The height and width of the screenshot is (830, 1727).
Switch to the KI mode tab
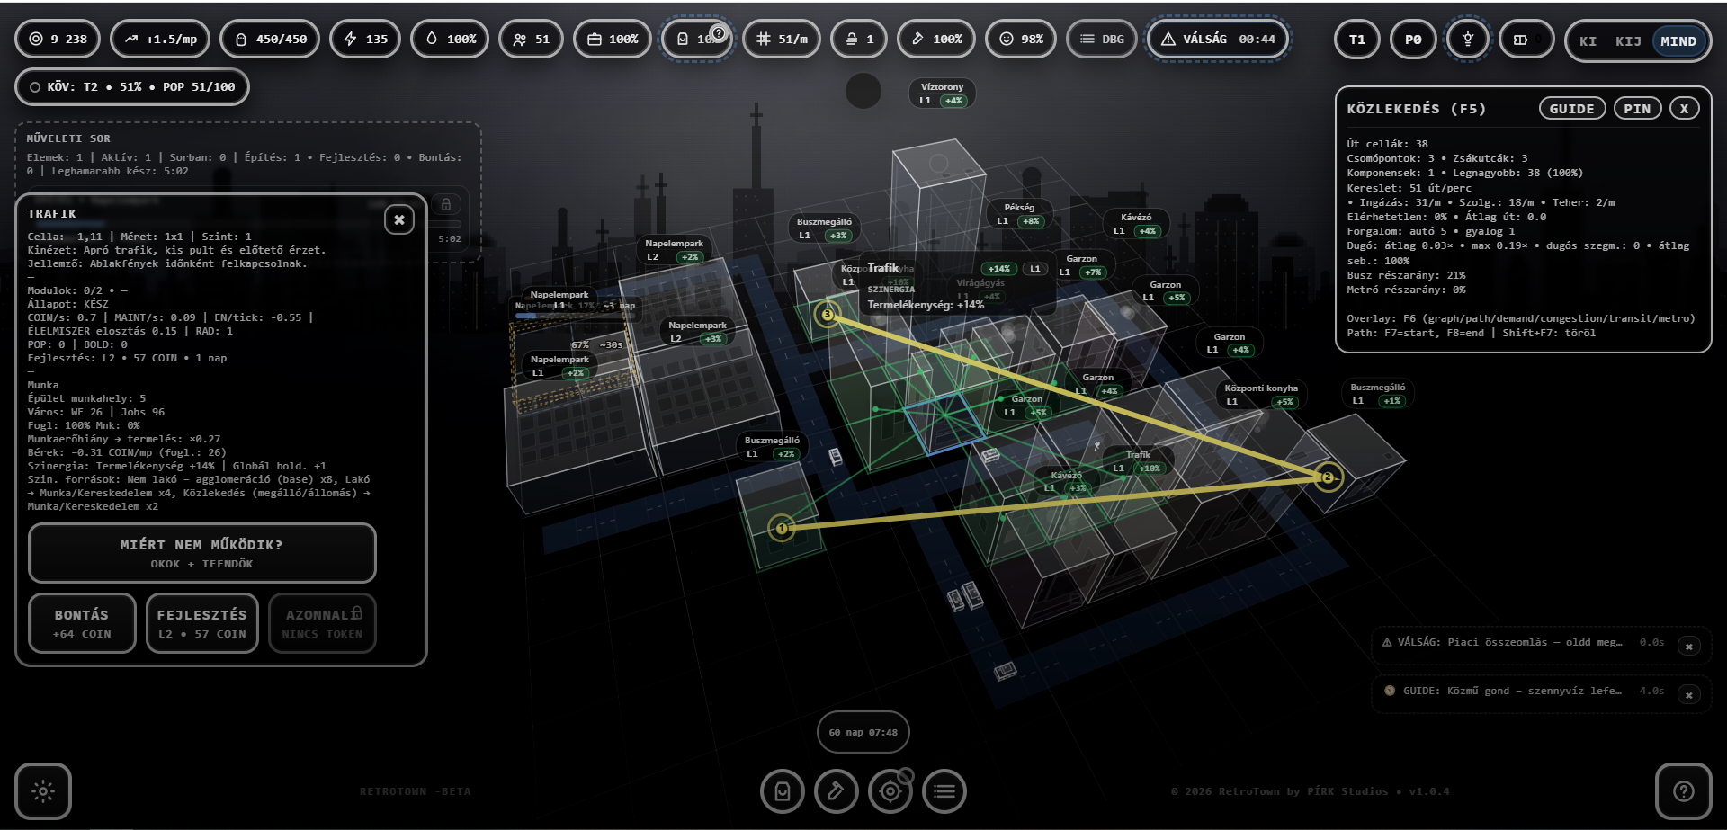click(x=1588, y=41)
